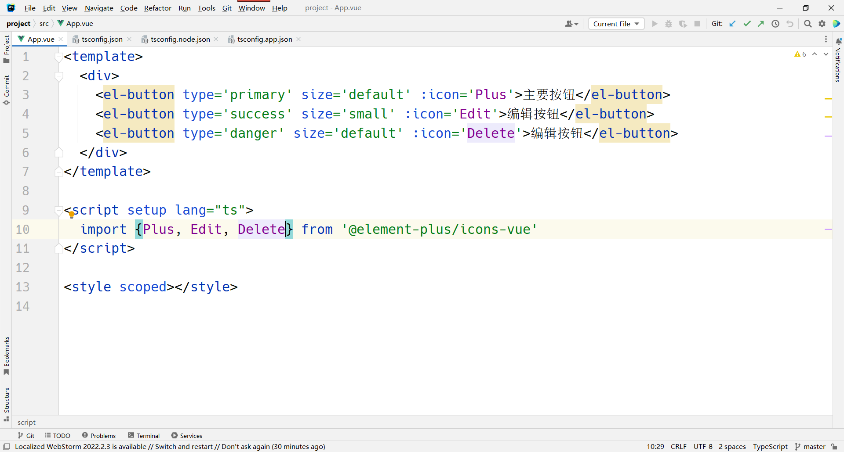Change file encoding UTF-8
Screen dimensions: 844x452
point(703,446)
